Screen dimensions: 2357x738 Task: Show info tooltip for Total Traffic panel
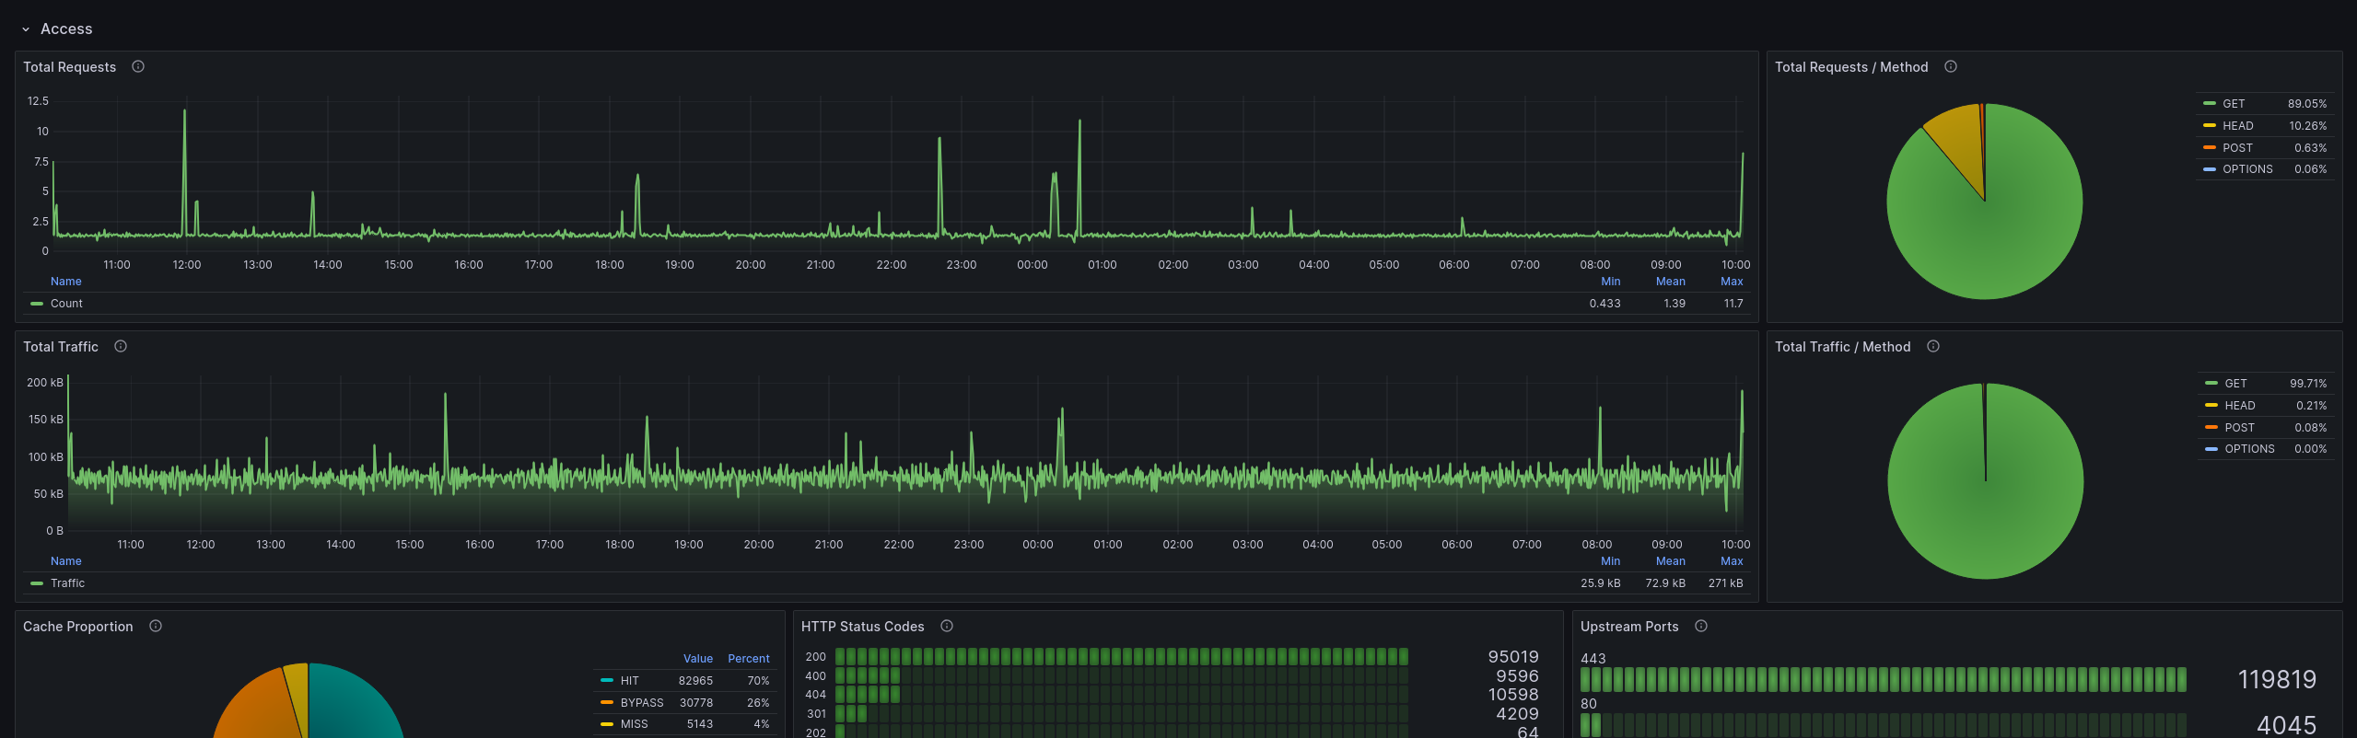(x=121, y=346)
